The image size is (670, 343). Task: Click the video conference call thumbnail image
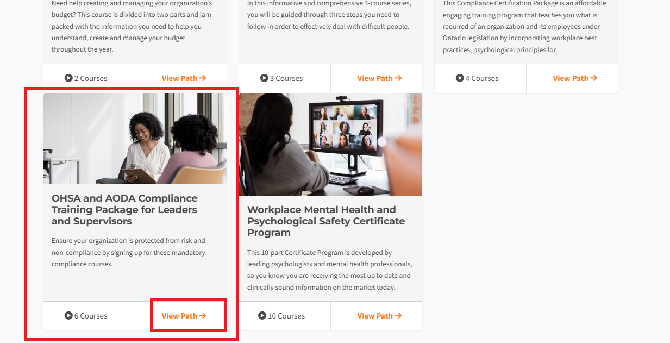[330, 144]
